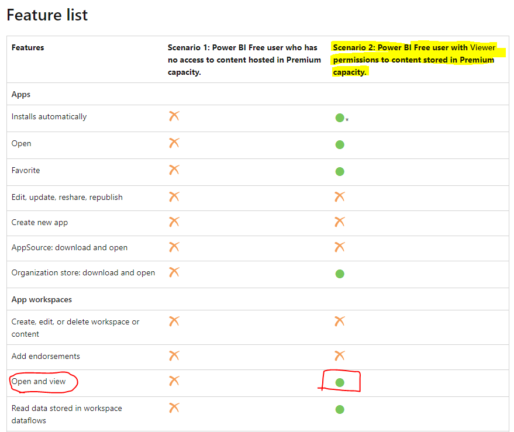This screenshot has height=432, width=514.
Task: Click Scenario 2 cross for Add endorsements
Action: point(340,355)
